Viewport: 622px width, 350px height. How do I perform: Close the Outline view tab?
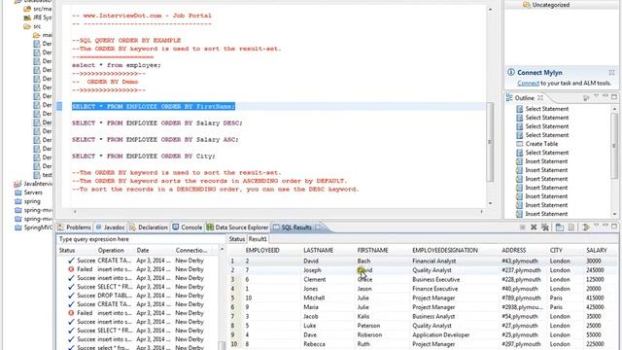pyautogui.click(x=540, y=97)
